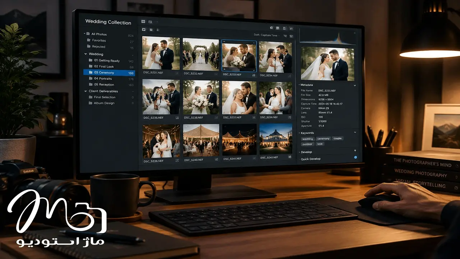Collapse the Metadata section chevron

(x=355, y=85)
